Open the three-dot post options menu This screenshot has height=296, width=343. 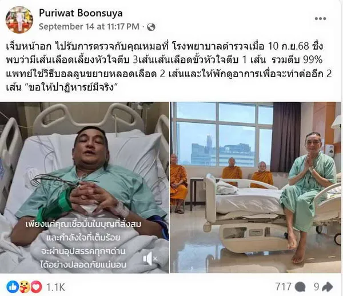[x=321, y=19]
